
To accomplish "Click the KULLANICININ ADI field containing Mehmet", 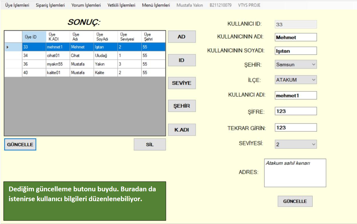I will point(296,37).
